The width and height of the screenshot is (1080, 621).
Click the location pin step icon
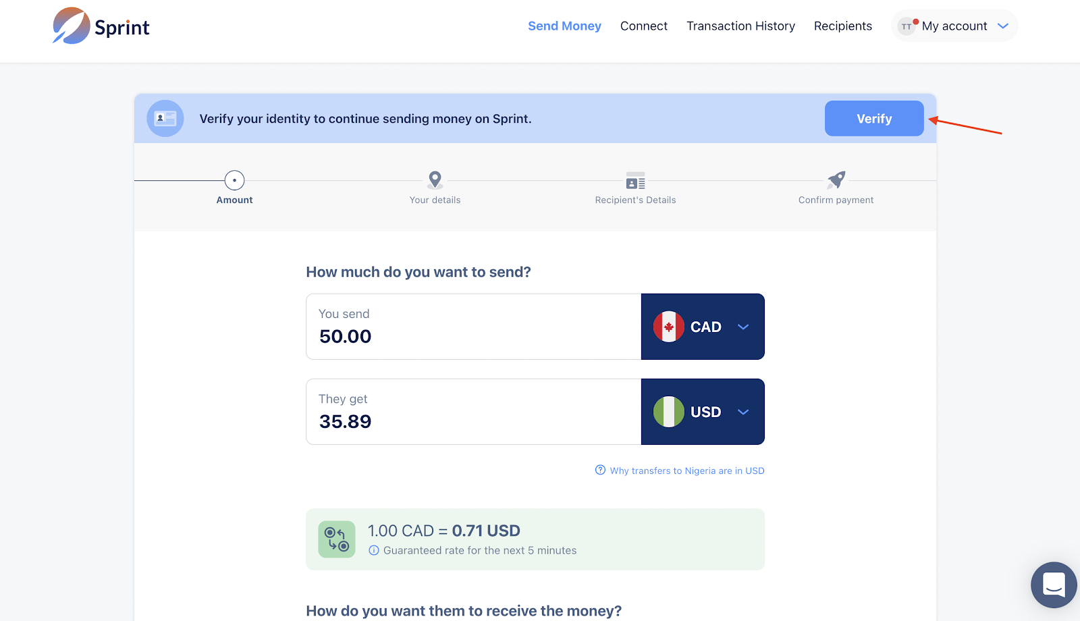point(435,180)
